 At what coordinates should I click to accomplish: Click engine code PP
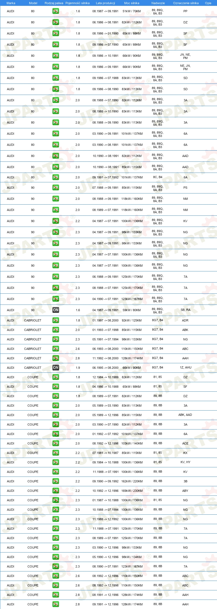pos(185,11)
